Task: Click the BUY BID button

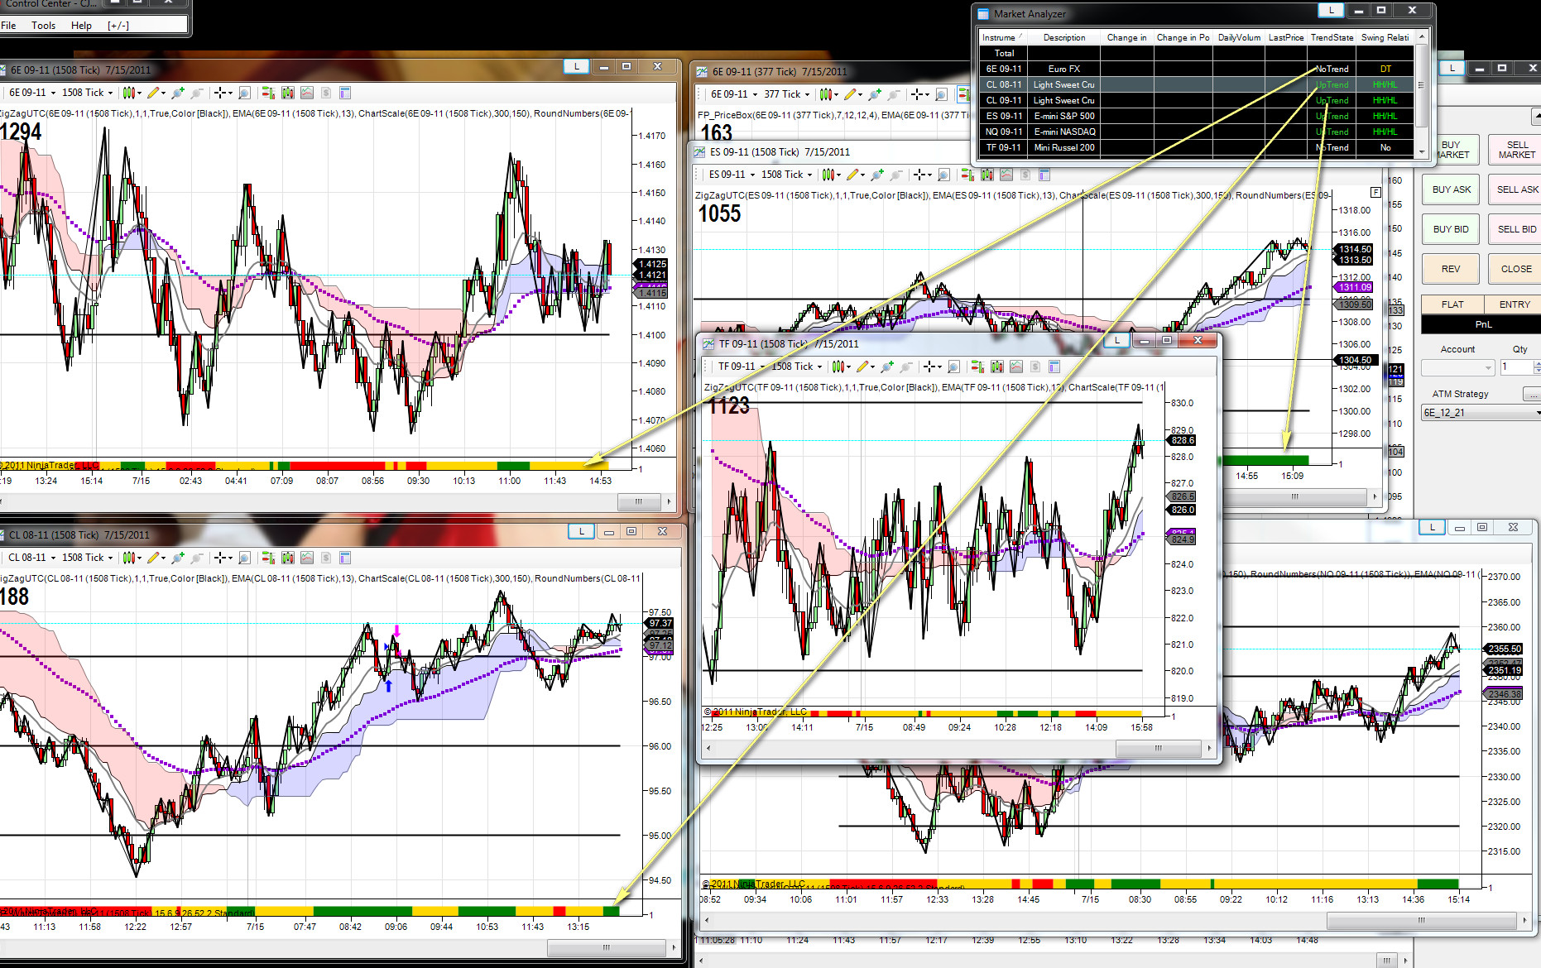Action: 1451,229
